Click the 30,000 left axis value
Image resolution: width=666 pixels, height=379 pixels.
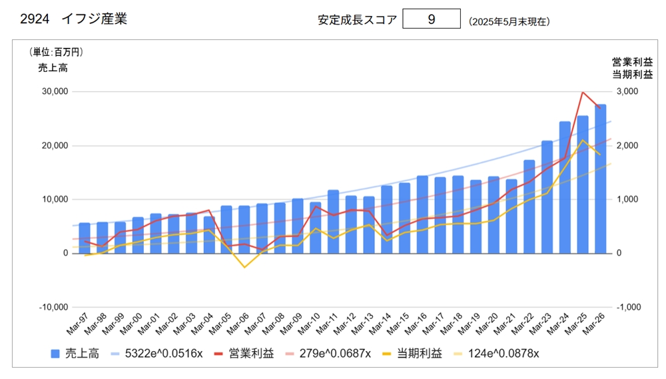[55, 91]
